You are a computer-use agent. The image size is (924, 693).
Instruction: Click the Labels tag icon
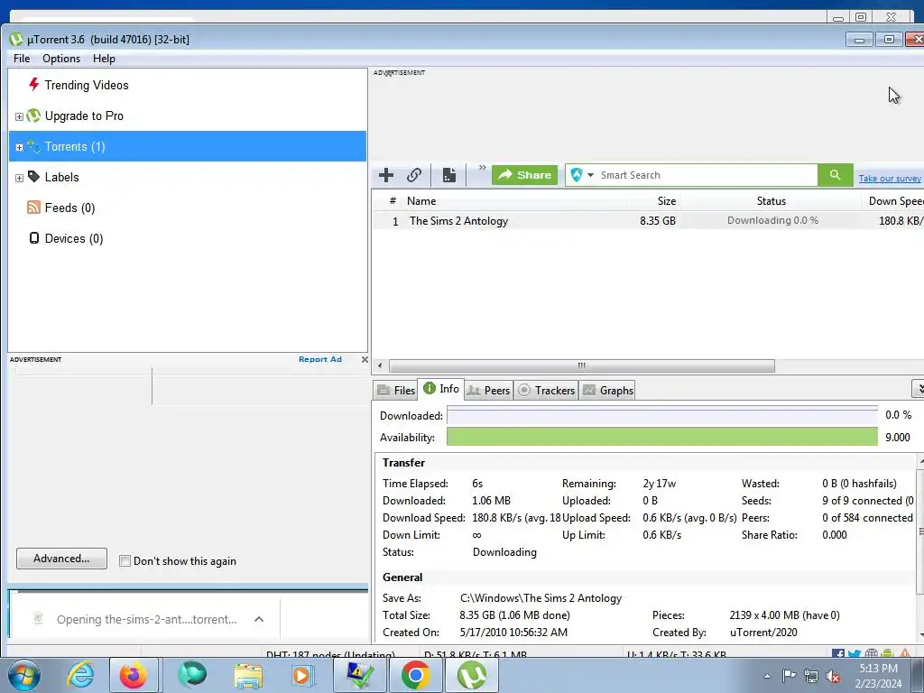(33, 176)
